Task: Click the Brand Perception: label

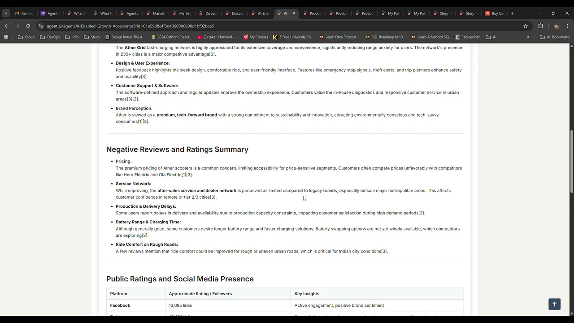Action: coord(134,108)
